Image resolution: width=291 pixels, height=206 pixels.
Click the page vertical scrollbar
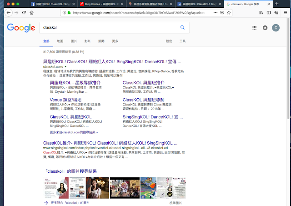[288, 69]
